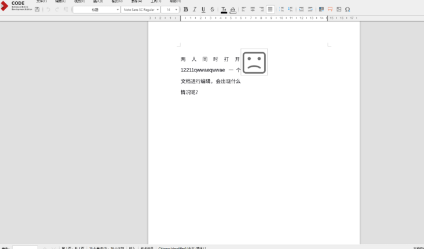The width and height of the screenshot is (424, 249).
Task: Open the 视图 menu
Action: (x=79, y=1)
